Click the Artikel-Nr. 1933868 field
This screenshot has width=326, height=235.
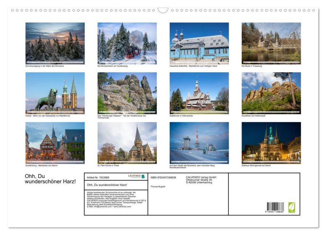tap(98, 177)
